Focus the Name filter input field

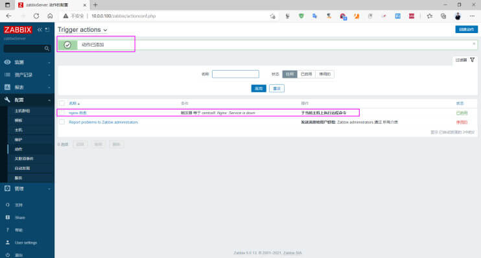click(235, 75)
